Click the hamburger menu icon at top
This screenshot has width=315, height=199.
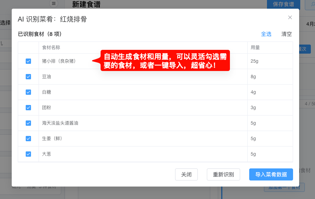click(x=54, y=4)
